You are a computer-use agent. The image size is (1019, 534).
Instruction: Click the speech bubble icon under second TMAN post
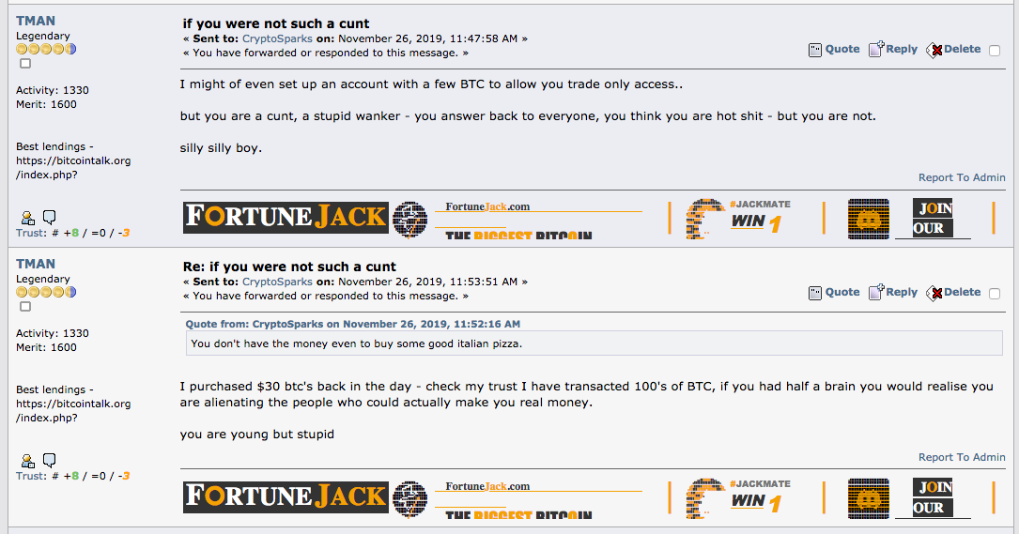point(49,460)
